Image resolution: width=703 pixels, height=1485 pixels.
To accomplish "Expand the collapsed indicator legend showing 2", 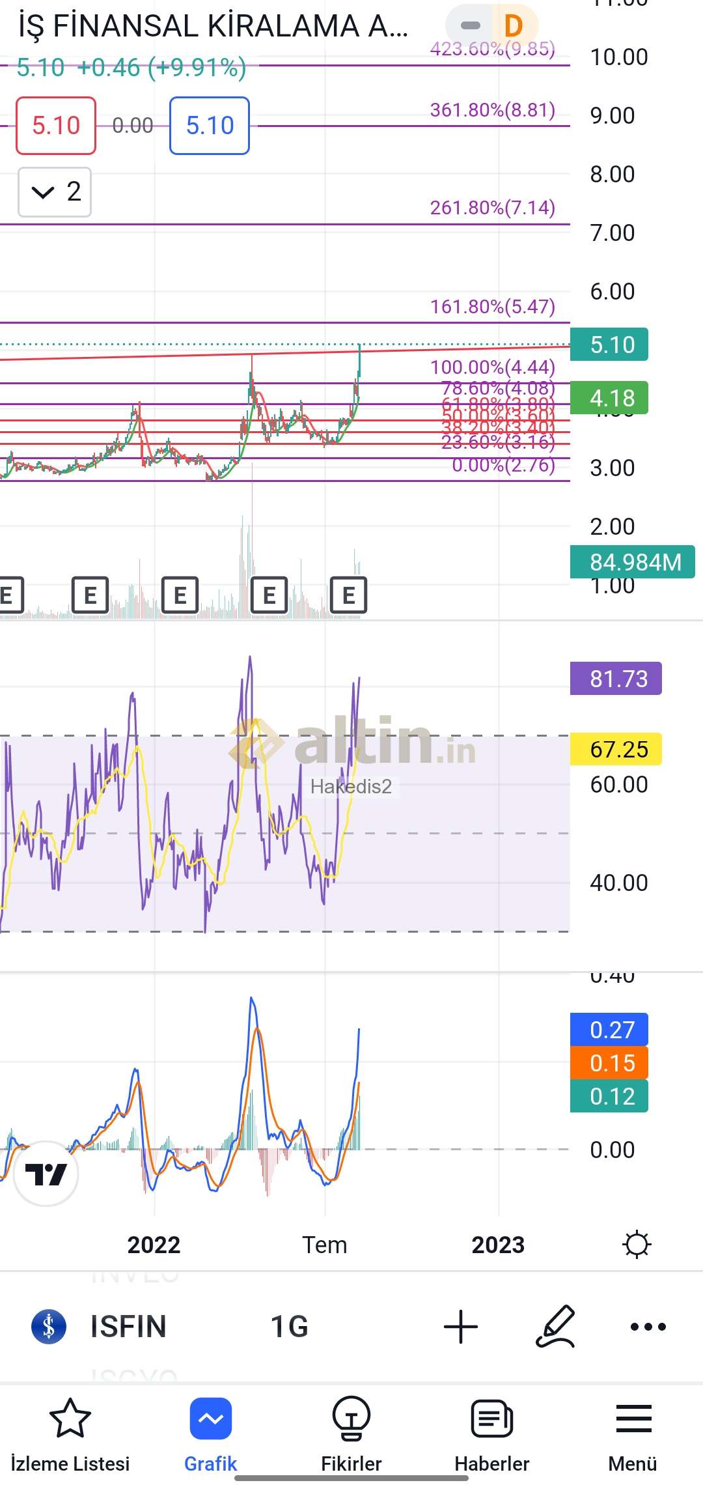I will pyautogui.click(x=55, y=192).
